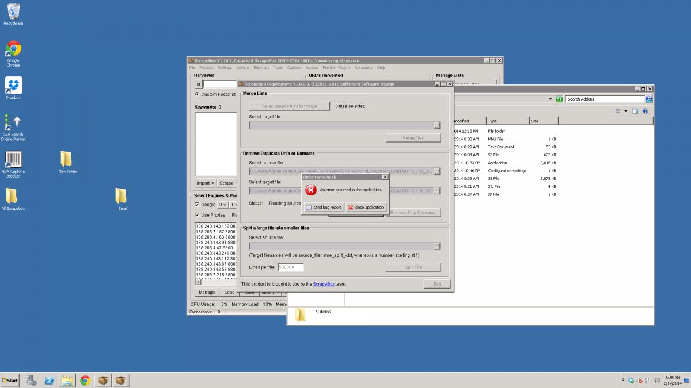Toggle the Google search engine checkbox

197,205
